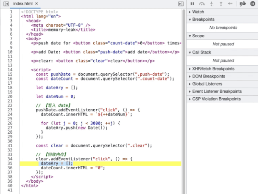This screenshot has height=194, width=259.
Task: Expand XHR/fetch Breakpoints section
Action: coord(222,69)
